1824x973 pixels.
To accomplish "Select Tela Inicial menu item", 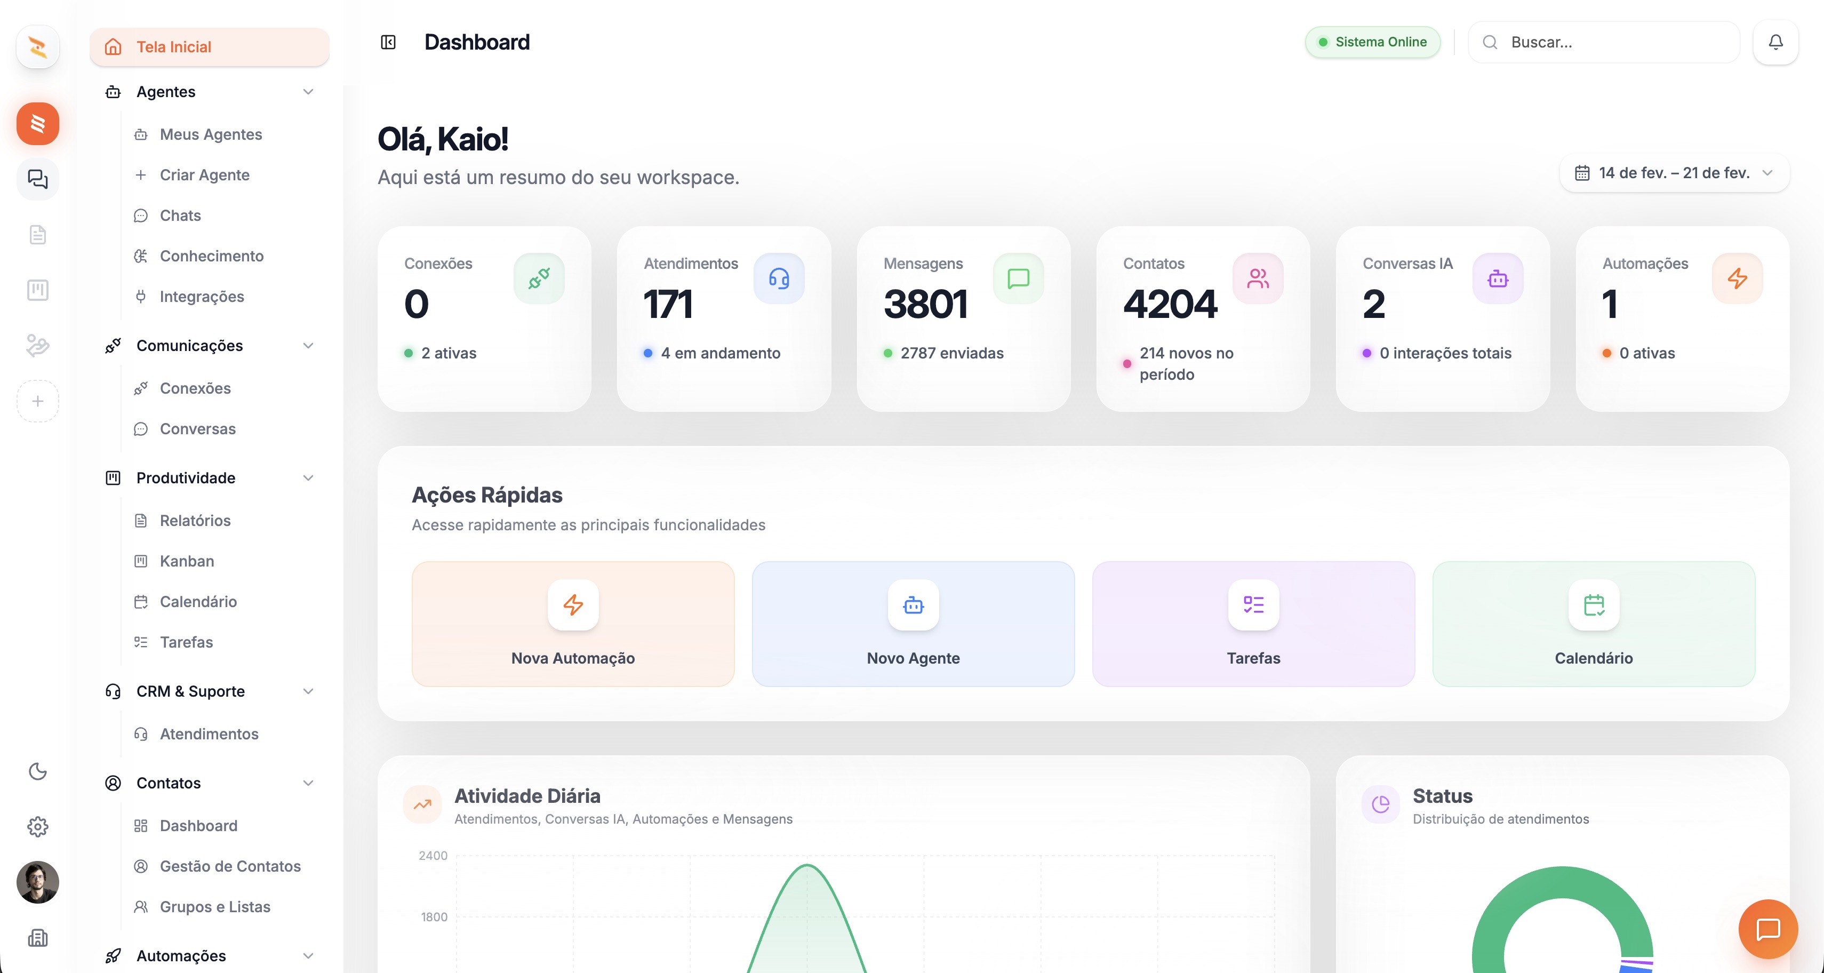I will point(210,47).
